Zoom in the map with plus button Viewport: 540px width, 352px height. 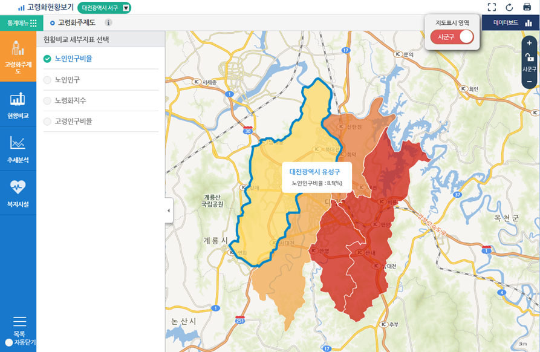click(x=529, y=43)
